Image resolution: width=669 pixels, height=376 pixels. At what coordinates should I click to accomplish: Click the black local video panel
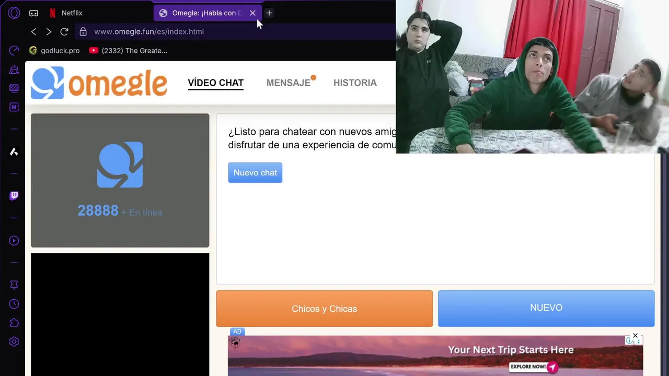click(x=120, y=314)
